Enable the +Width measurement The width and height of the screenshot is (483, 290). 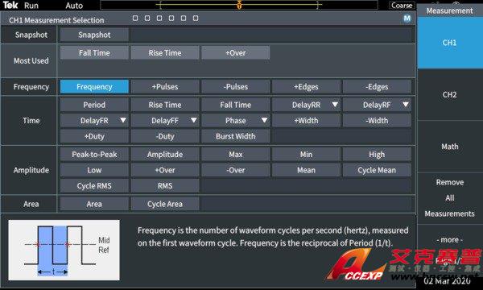[x=306, y=121]
